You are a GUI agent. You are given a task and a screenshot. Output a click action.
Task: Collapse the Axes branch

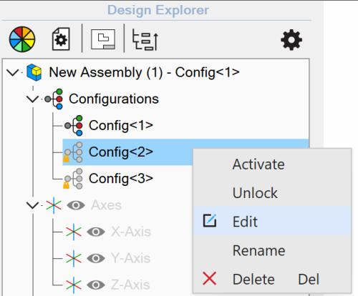(33, 205)
